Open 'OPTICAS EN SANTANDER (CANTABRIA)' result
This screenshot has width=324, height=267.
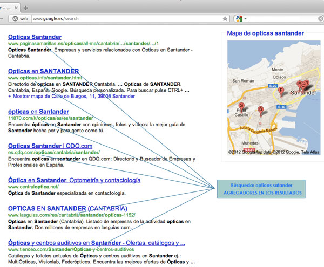click(x=67, y=208)
